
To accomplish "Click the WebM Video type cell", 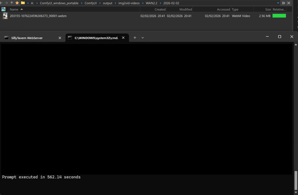I will [241, 16].
